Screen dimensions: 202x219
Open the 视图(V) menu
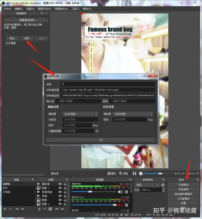click(30, 9)
